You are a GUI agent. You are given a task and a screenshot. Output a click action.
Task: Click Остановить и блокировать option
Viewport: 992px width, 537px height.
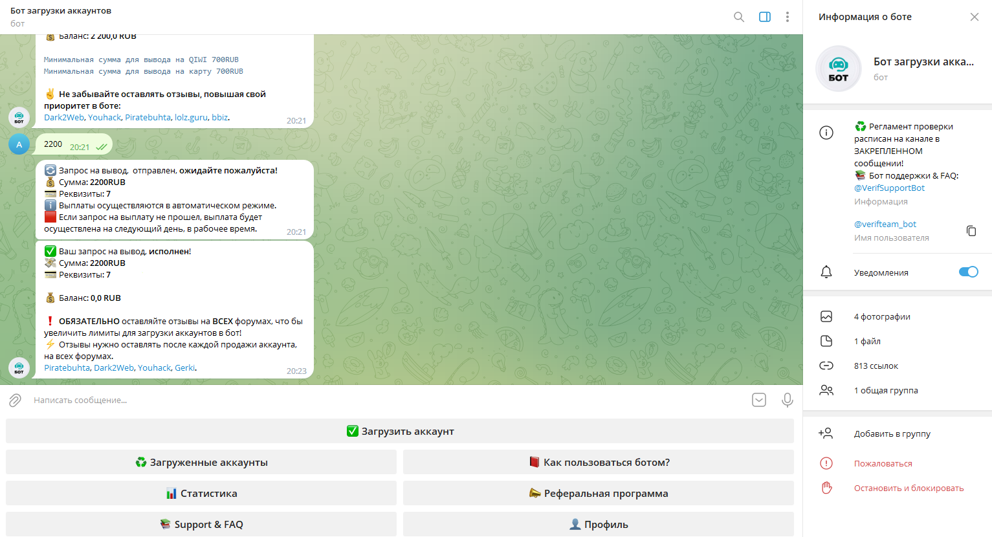pos(909,488)
